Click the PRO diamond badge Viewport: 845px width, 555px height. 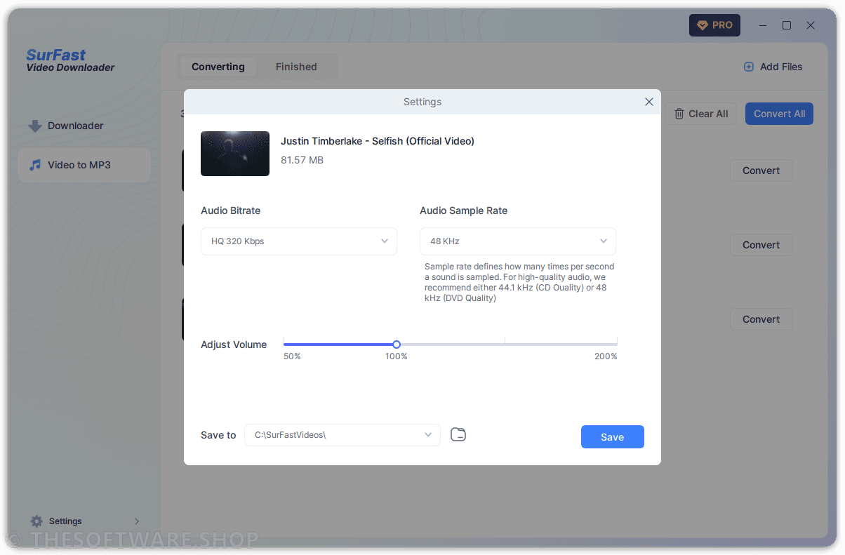[714, 25]
